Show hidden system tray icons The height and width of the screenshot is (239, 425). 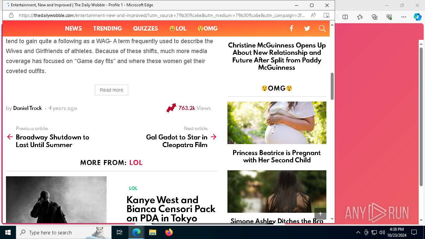(x=358, y=232)
